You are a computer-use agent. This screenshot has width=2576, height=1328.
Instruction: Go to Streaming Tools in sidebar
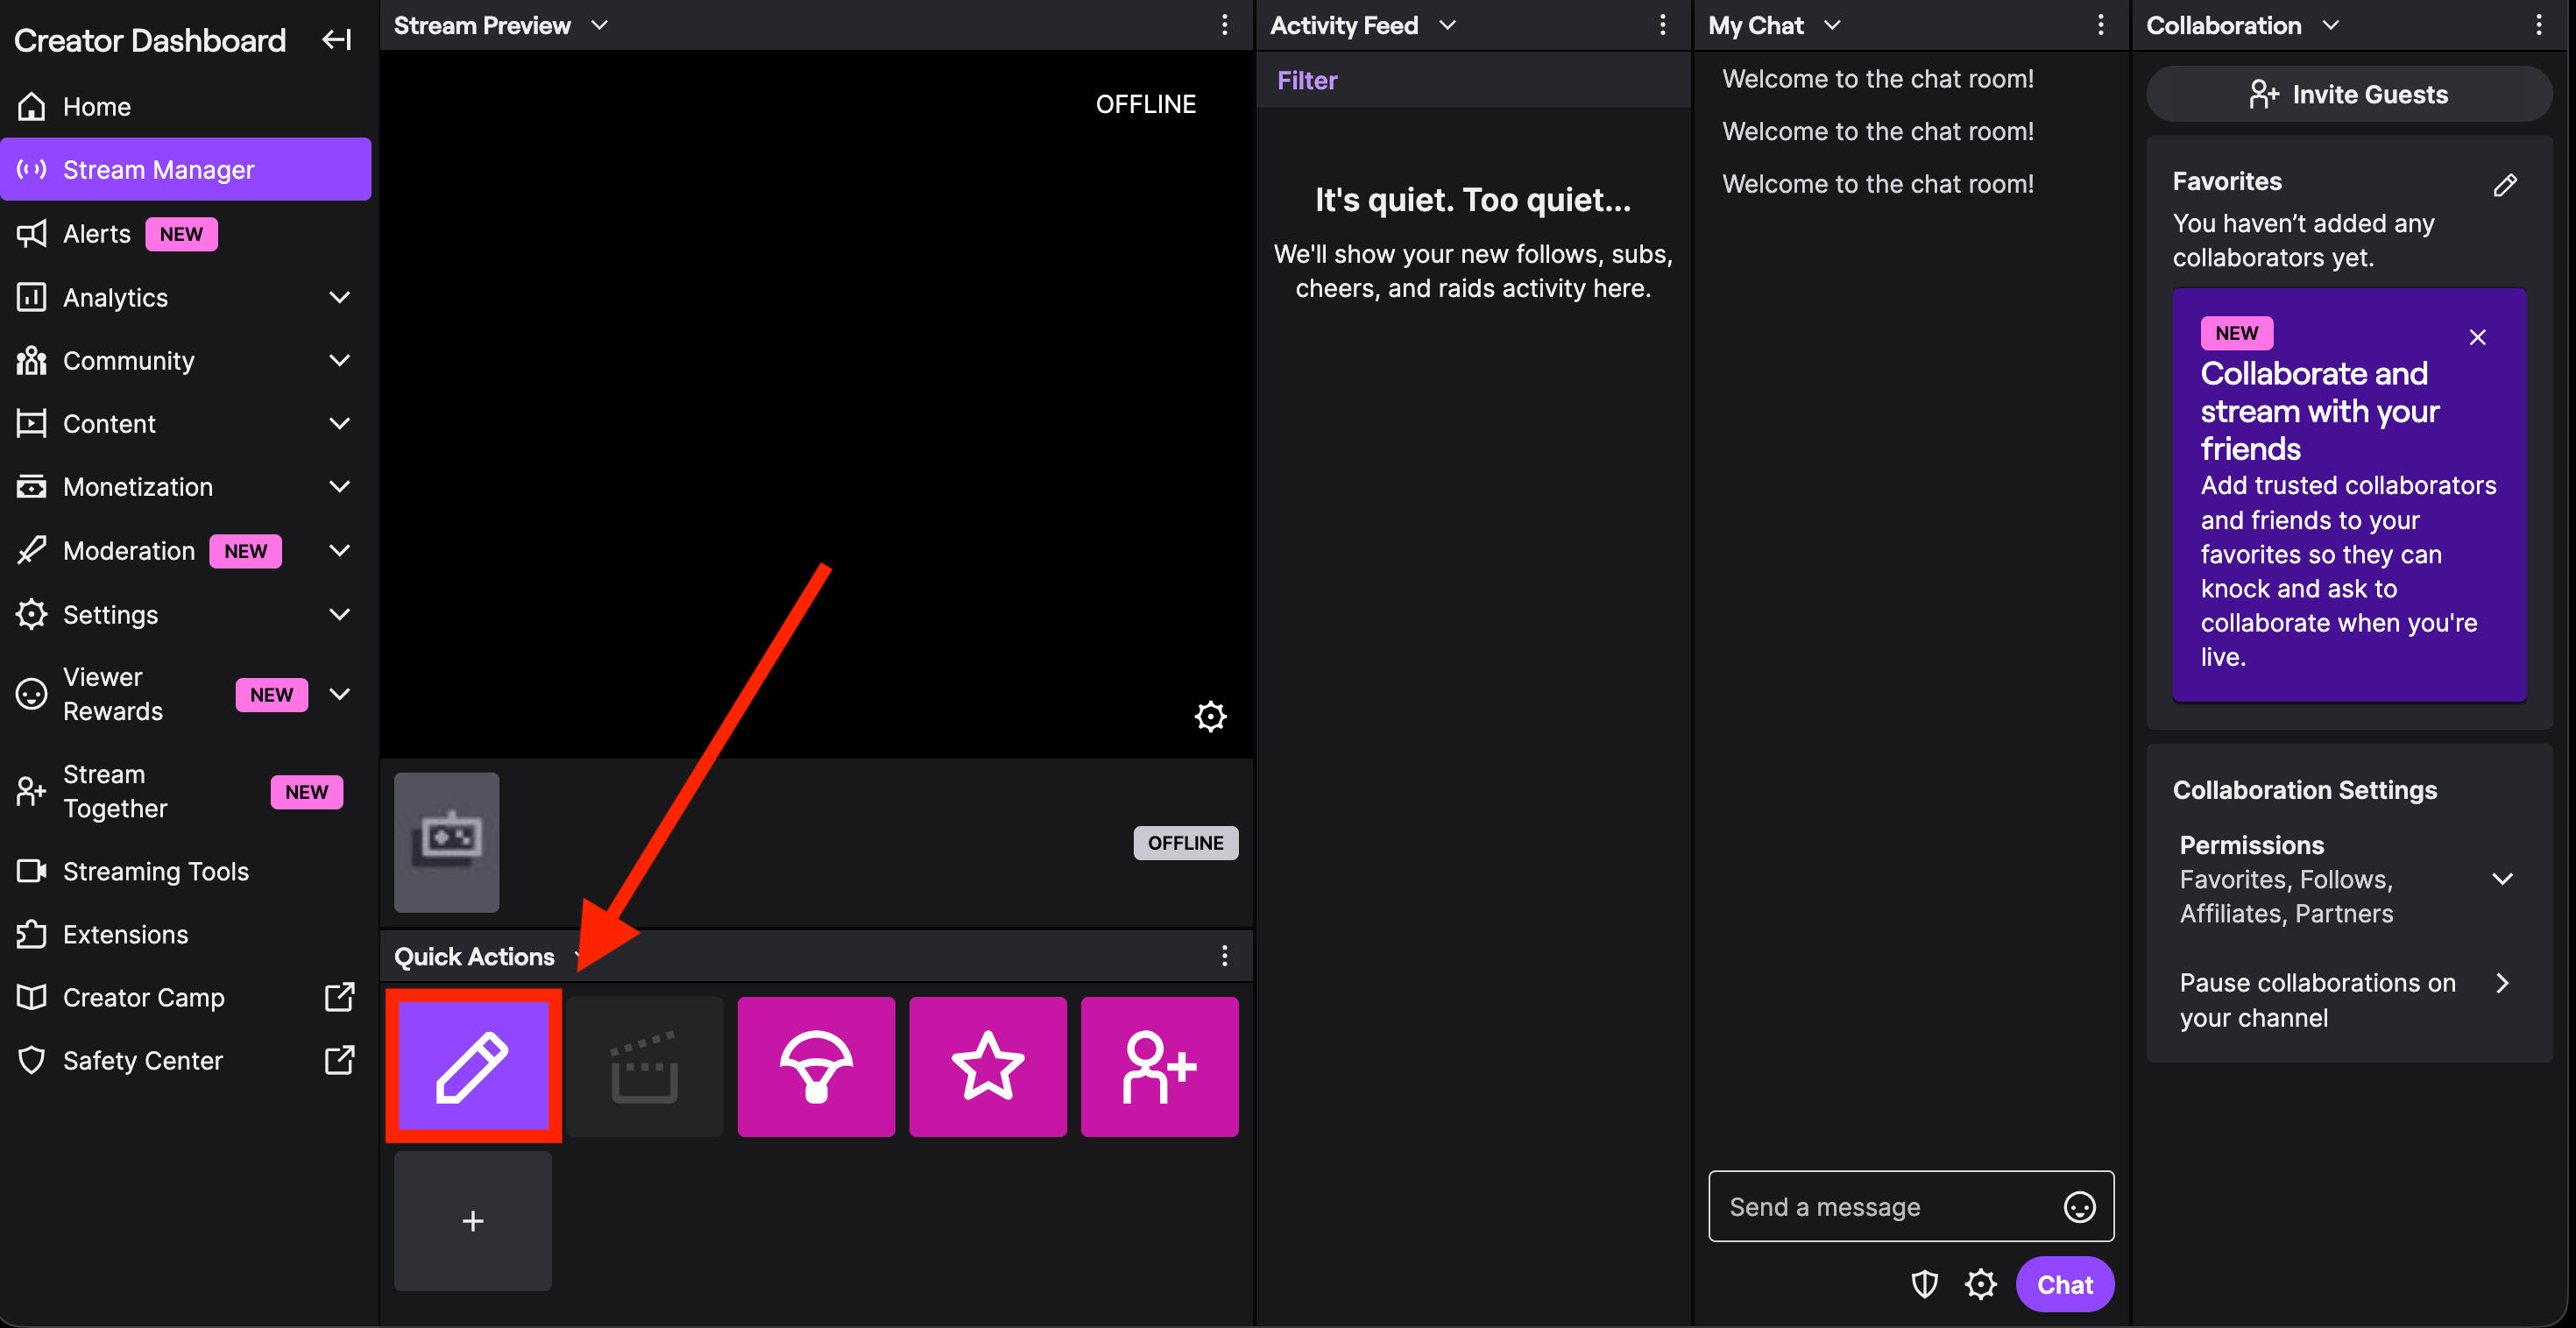[x=155, y=871]
